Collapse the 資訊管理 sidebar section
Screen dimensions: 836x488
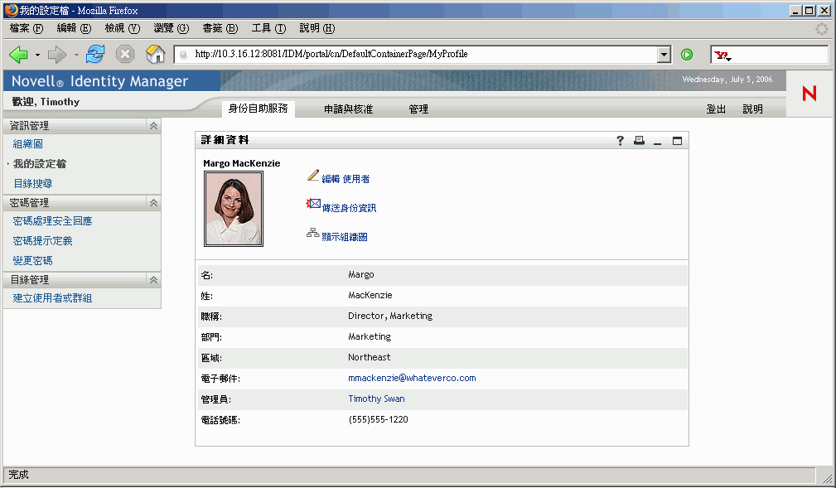tap(153, 126)
